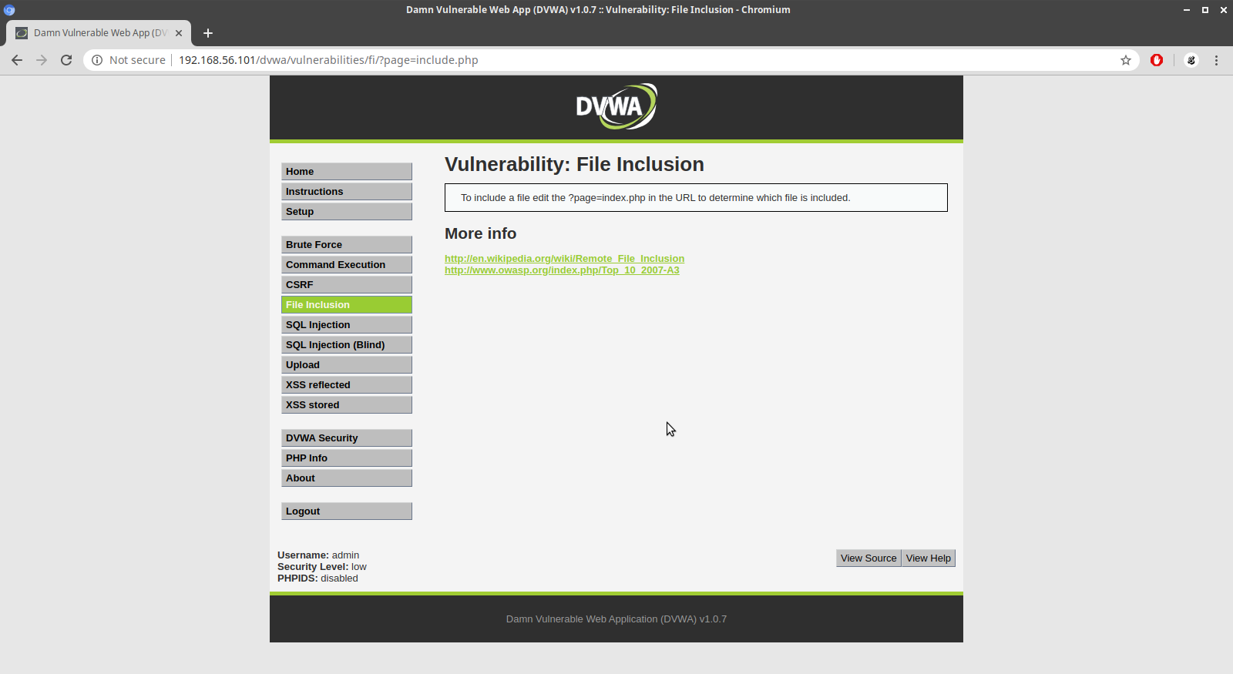Open SQL Injection (Blind) page
This screenshot has height=674, width=1233.
tap(347, 345)
